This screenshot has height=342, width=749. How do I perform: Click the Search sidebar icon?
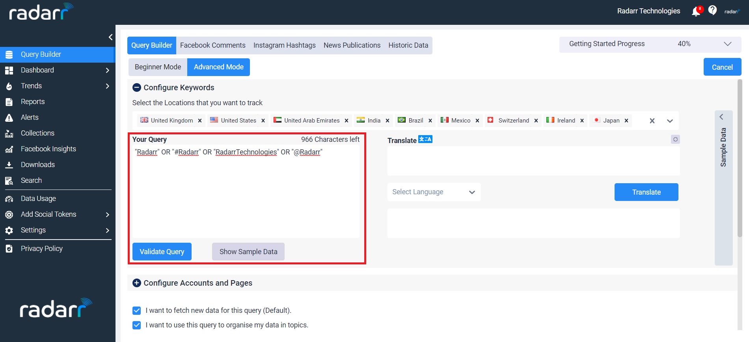[x=9, y=181]
